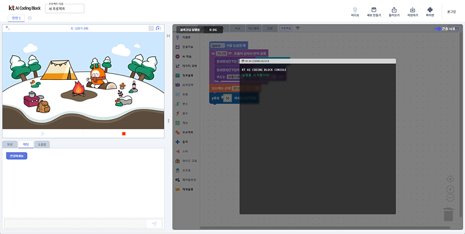465x234 pixels.
Task: Click the KT AI CODING BLOCK console titlebar
Action: point(318,61)
